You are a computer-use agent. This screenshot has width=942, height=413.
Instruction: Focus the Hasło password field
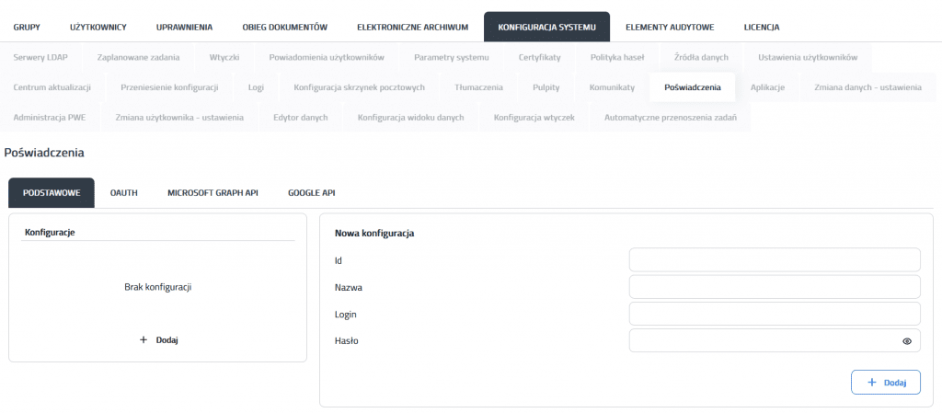(x=775, y=341)
